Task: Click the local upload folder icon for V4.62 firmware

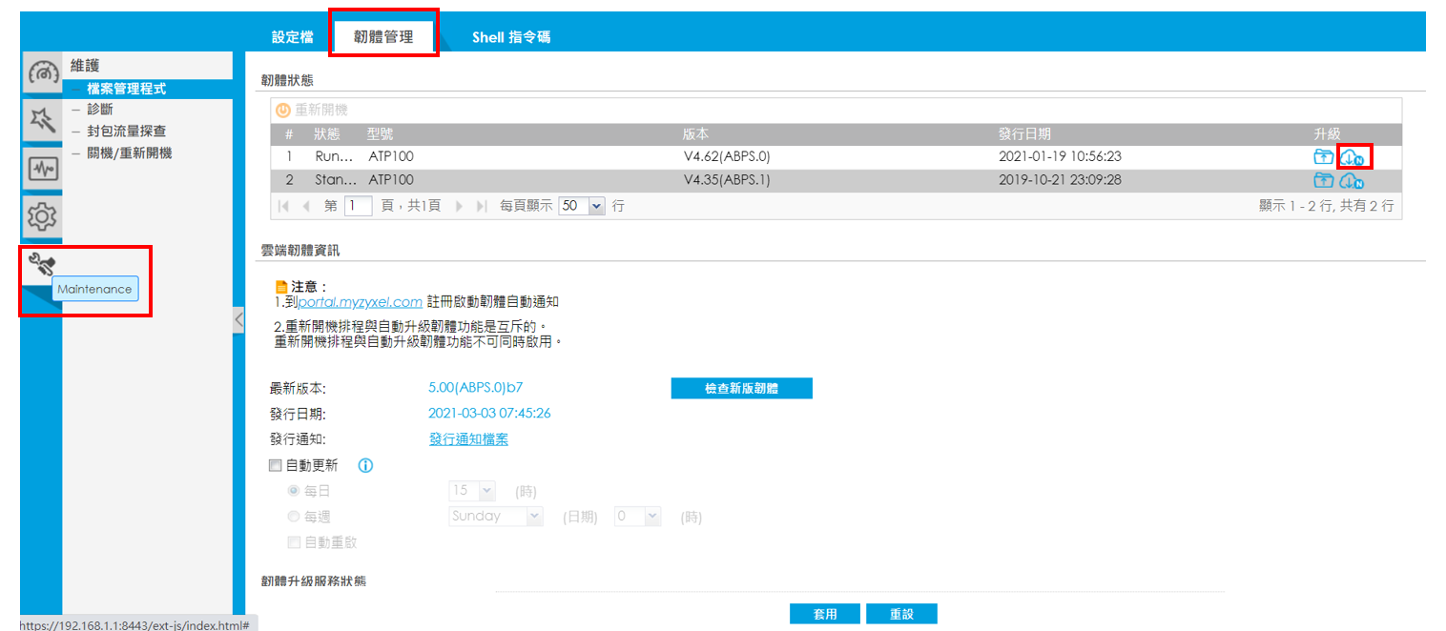Action: point(1323,156)
